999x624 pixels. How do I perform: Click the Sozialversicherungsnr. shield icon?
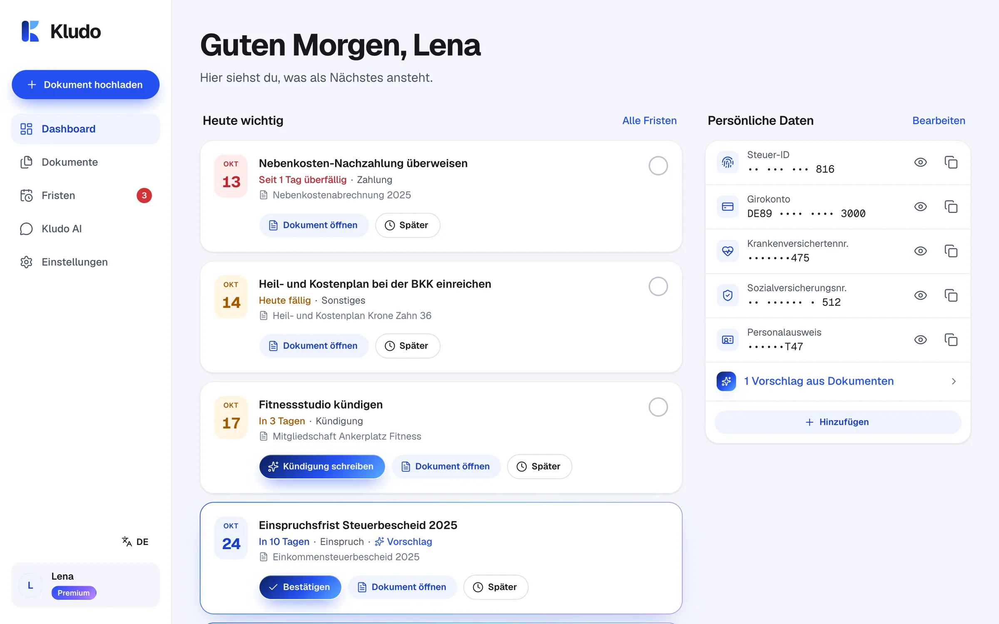pos(728,295)
